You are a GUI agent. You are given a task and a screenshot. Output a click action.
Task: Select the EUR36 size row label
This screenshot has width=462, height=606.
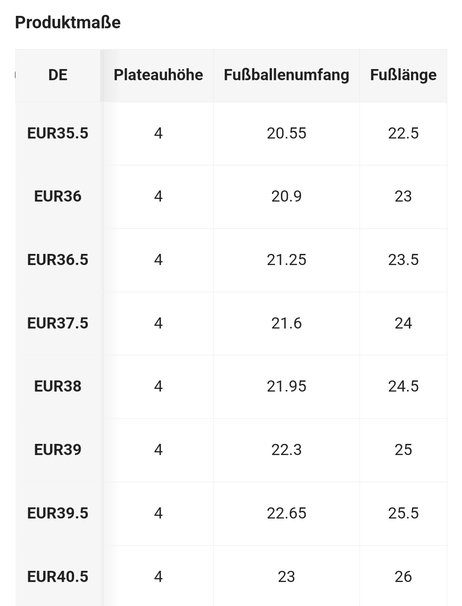click(x=58, y=196)
